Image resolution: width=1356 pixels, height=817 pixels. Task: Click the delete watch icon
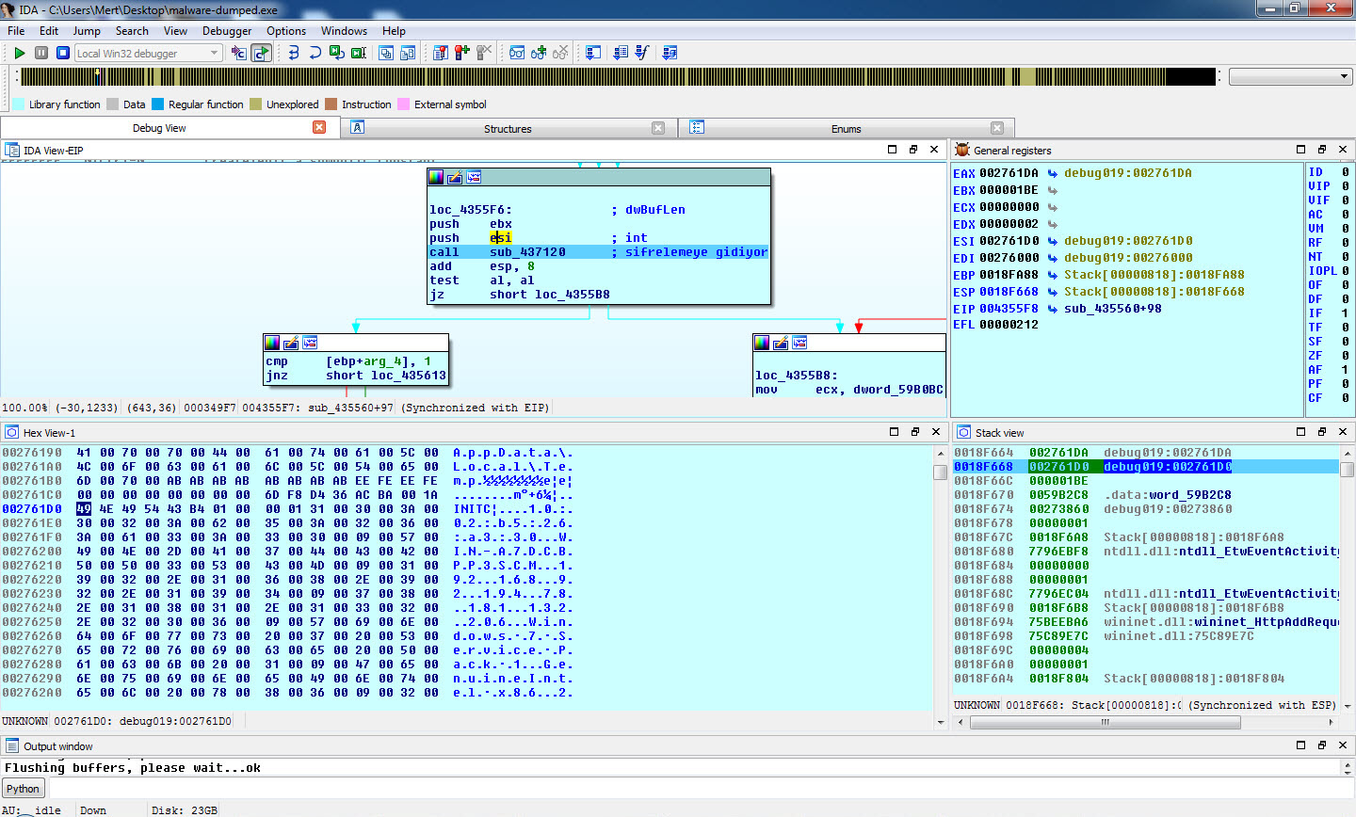point(560,53)
